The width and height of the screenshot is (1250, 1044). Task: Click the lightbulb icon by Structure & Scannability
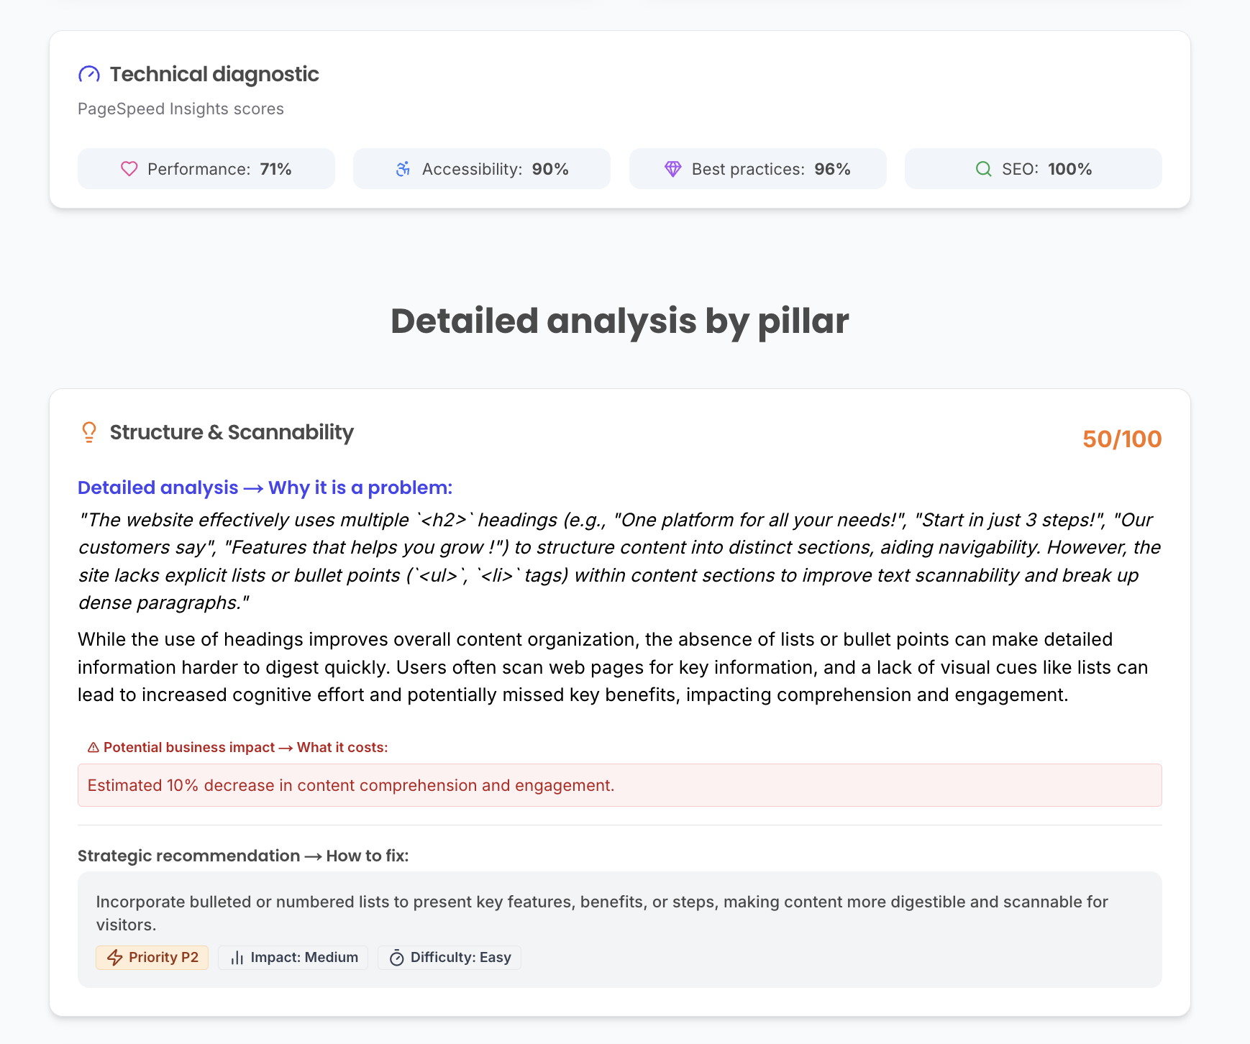[x=89, y=432]
